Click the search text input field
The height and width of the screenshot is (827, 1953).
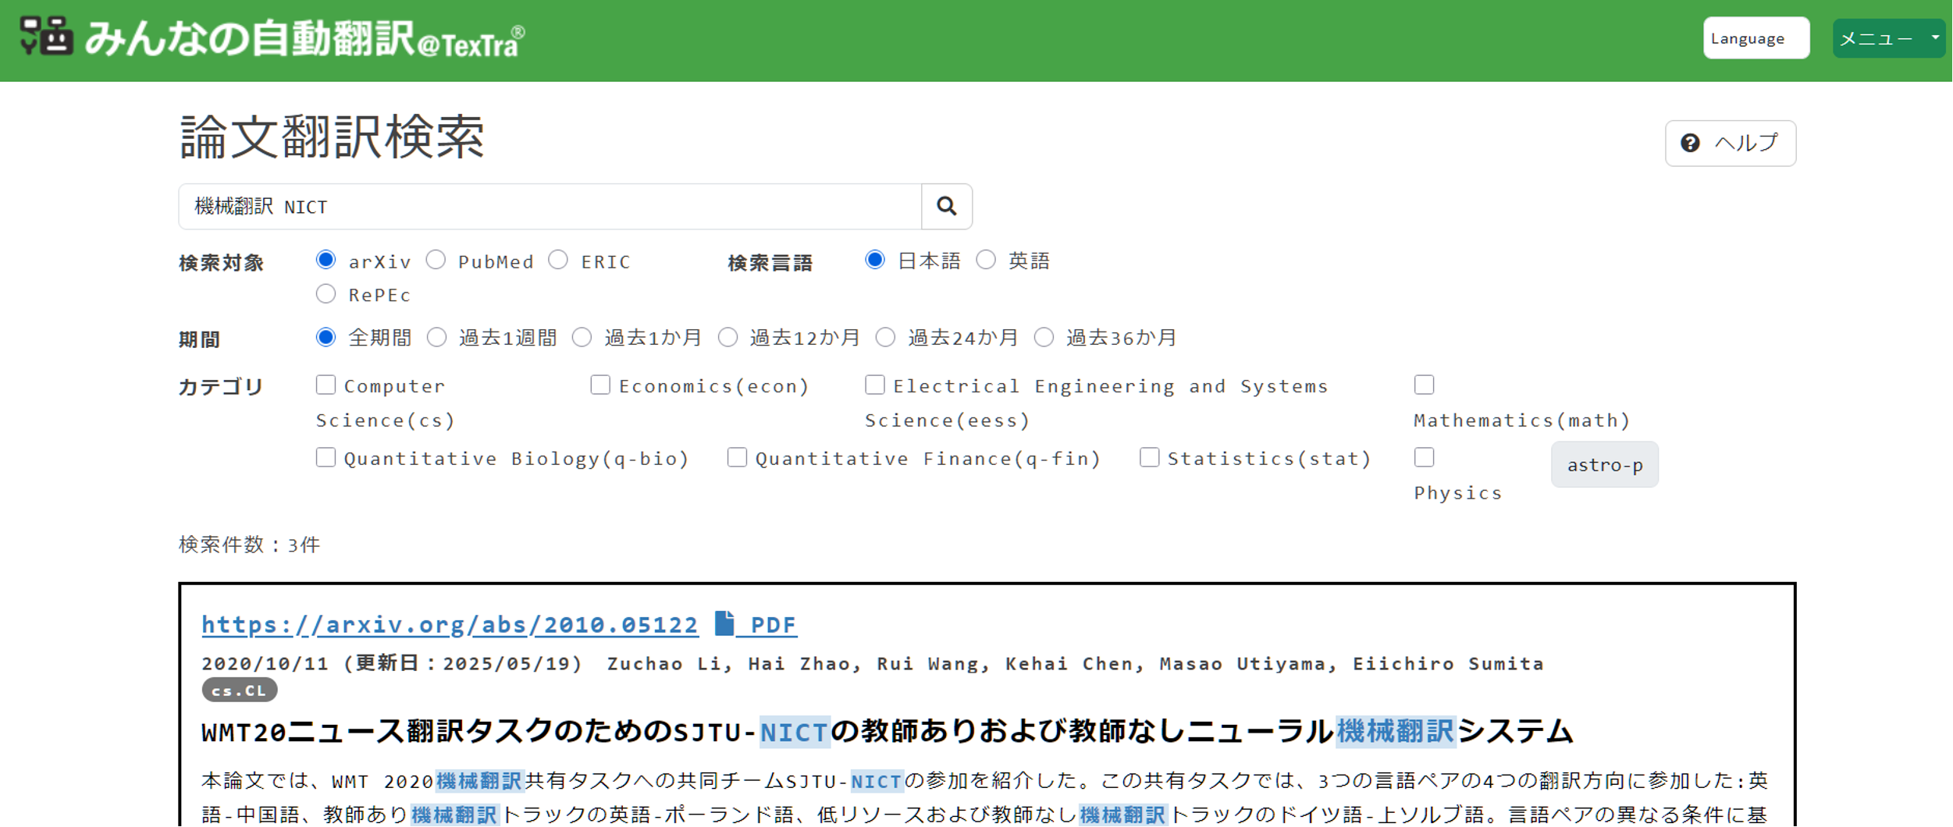[x=550, y=207]
